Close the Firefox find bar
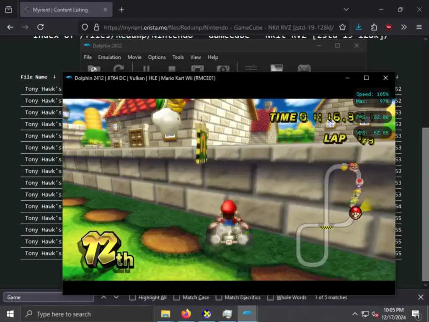The image size is (429, 322). 421,297
